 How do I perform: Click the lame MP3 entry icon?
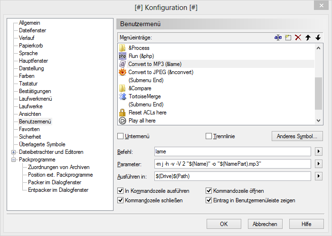pyautogui.click(x=123, y=64)
